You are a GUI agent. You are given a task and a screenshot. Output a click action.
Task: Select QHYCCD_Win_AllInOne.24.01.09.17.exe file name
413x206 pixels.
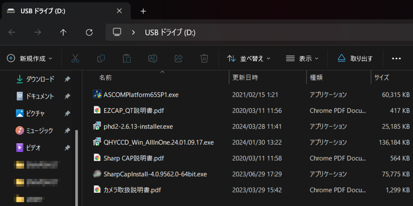[x=159, y=142]
